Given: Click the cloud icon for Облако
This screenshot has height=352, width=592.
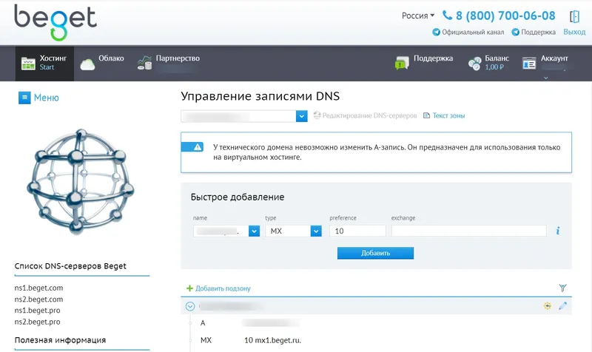Looking at the screenshot, I should (x=87, y=64).
